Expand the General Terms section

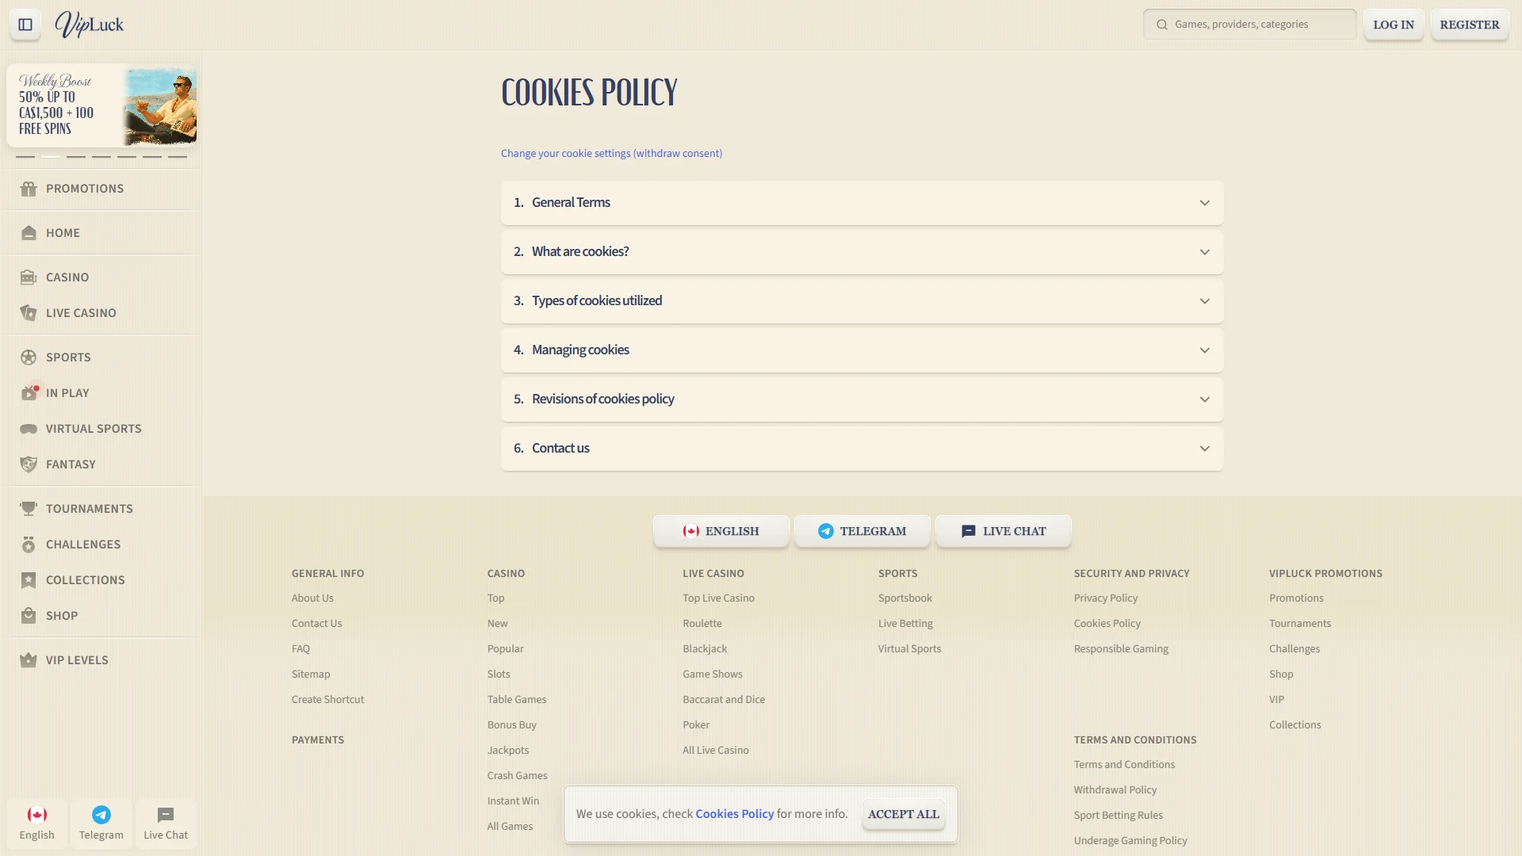[x=862, y=203]
